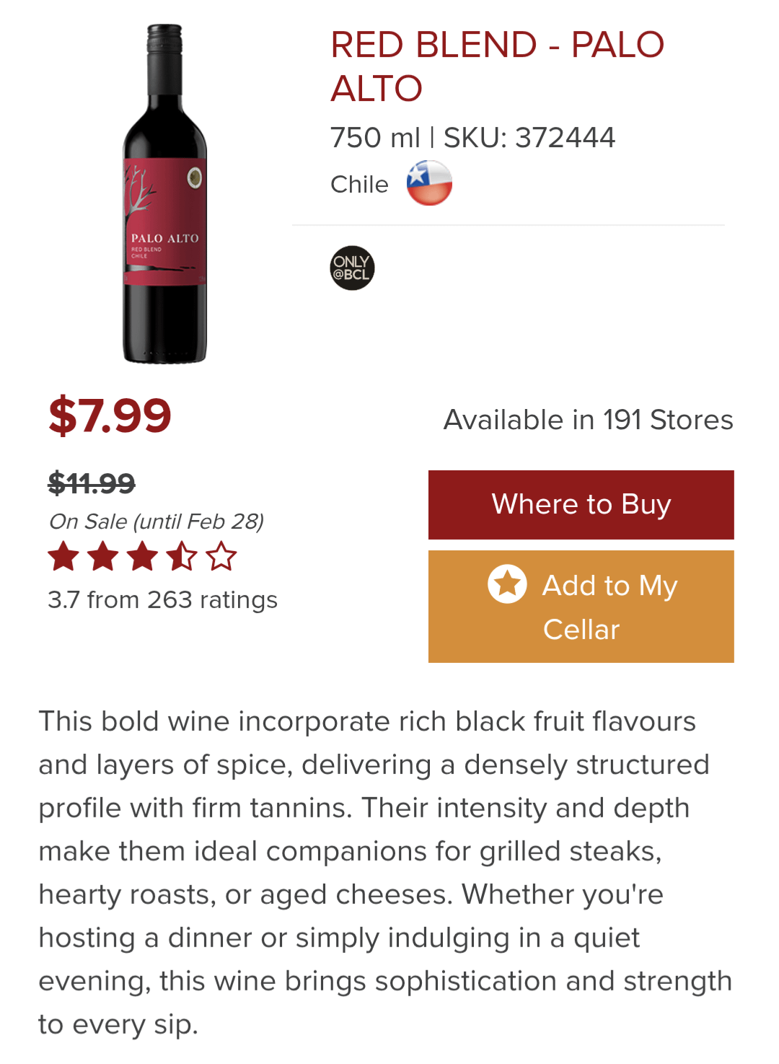Image resolution: width=779 pixels, height=1064 pixels.
Task: Click the Chile country label
Action: [359, 185]
